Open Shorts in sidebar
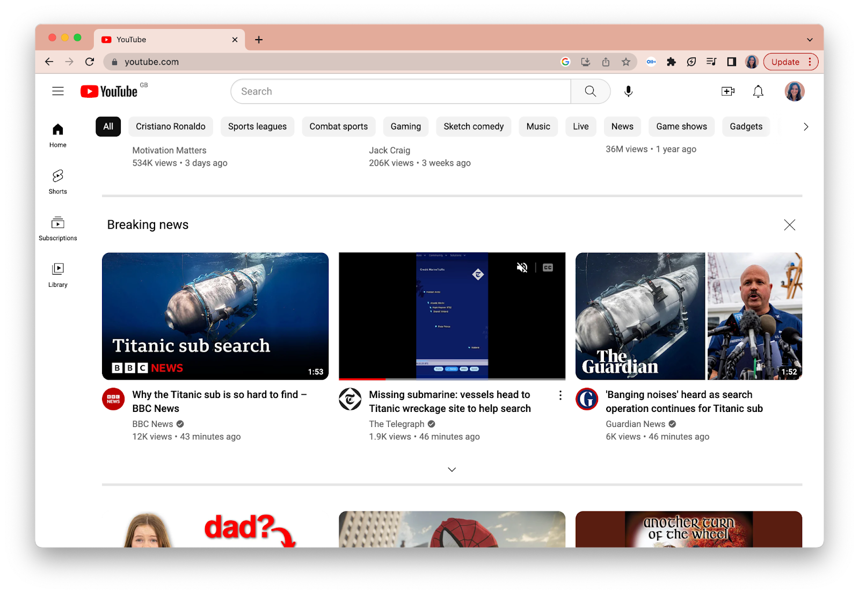 point(58,182)
